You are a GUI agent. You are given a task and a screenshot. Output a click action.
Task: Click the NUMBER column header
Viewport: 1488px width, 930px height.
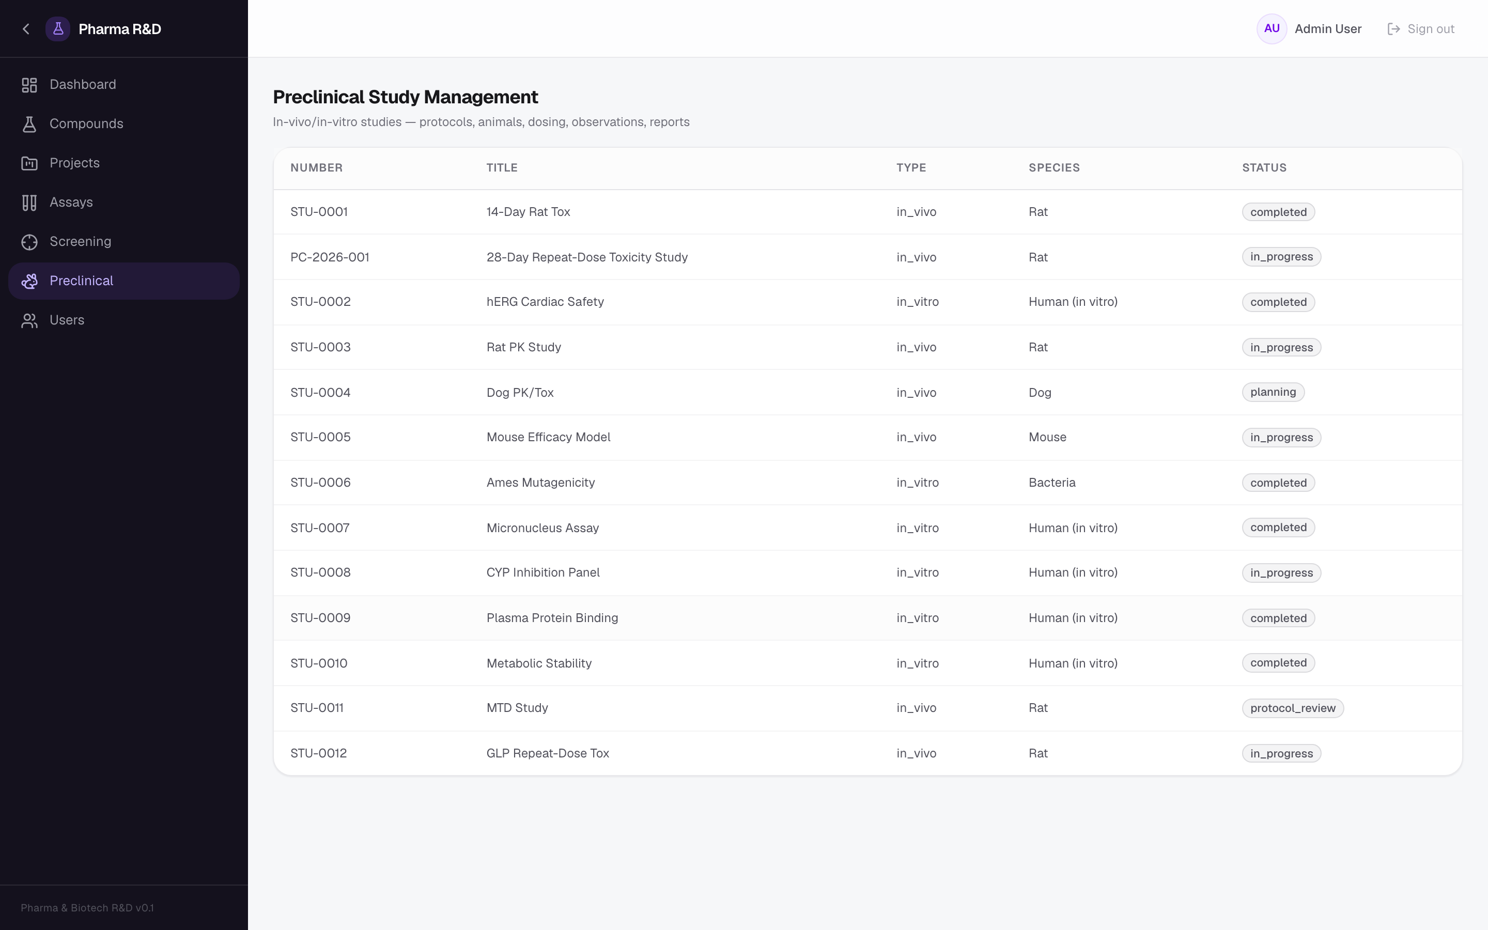pos(317,168)
